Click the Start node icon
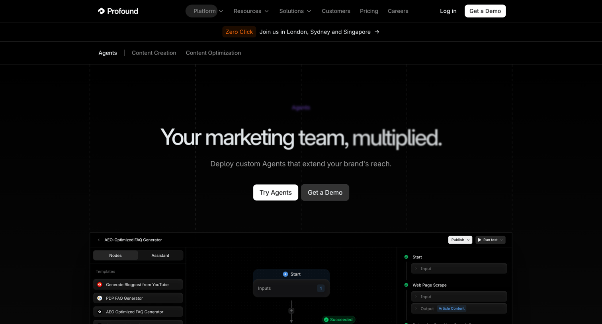 pos(285,274)
